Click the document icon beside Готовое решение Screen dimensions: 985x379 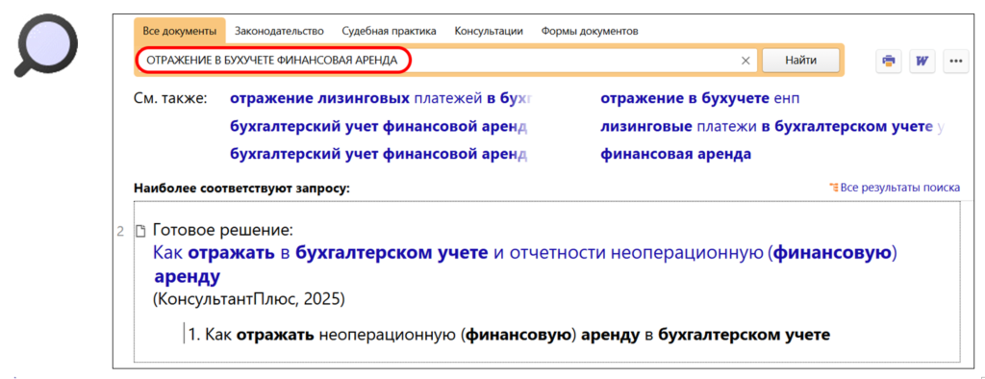tap(141, 230)
